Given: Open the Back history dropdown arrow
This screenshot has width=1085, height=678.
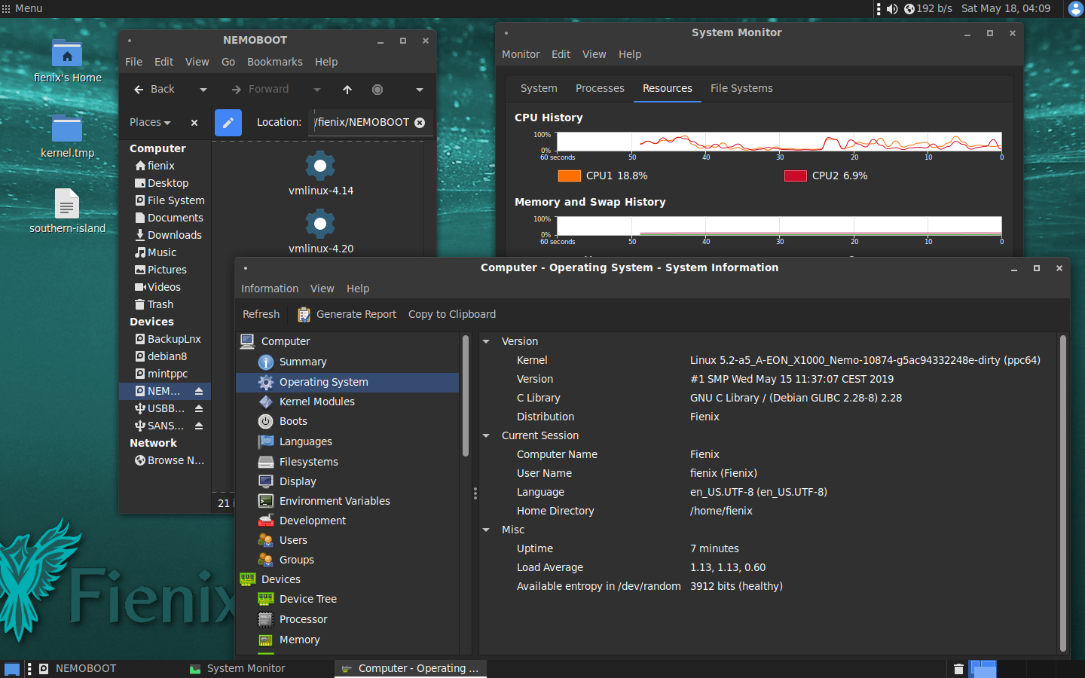Looking at the screenshot, I should 203,90.
